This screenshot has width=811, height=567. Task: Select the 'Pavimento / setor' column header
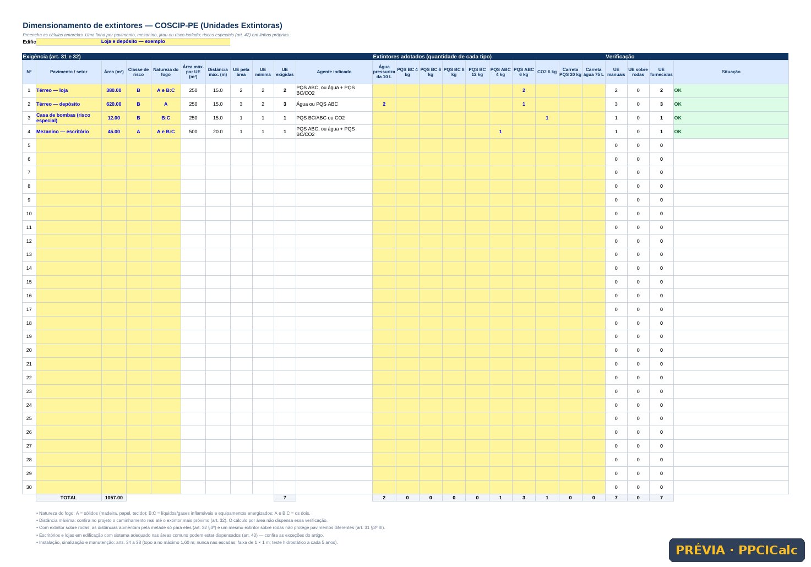[69, 72]
